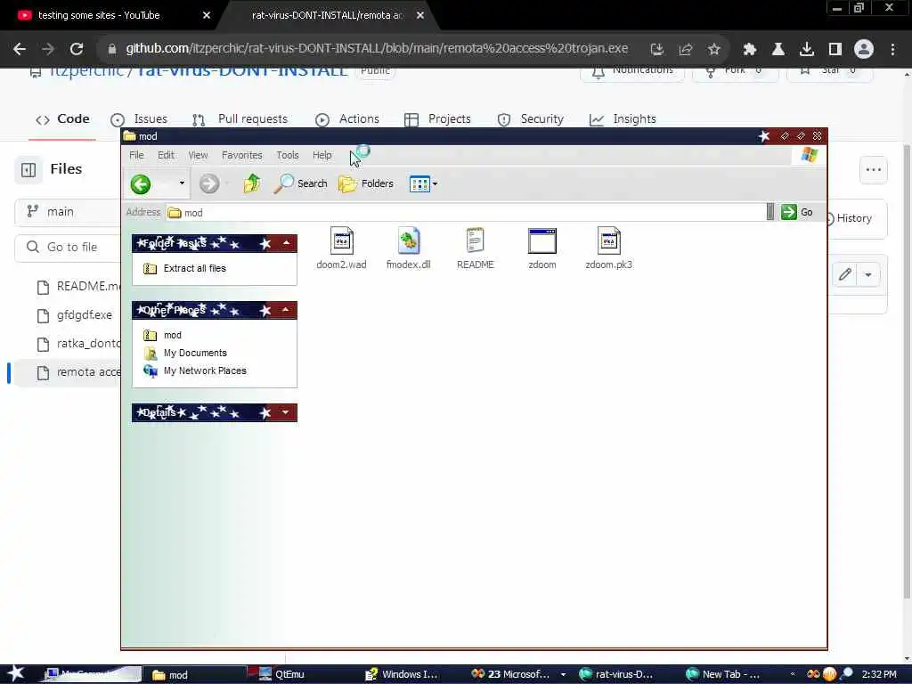This screenshot has width=912, height=684.
Task: Click the green Back arrow in mod window
Action: click(x=140, y=184)
